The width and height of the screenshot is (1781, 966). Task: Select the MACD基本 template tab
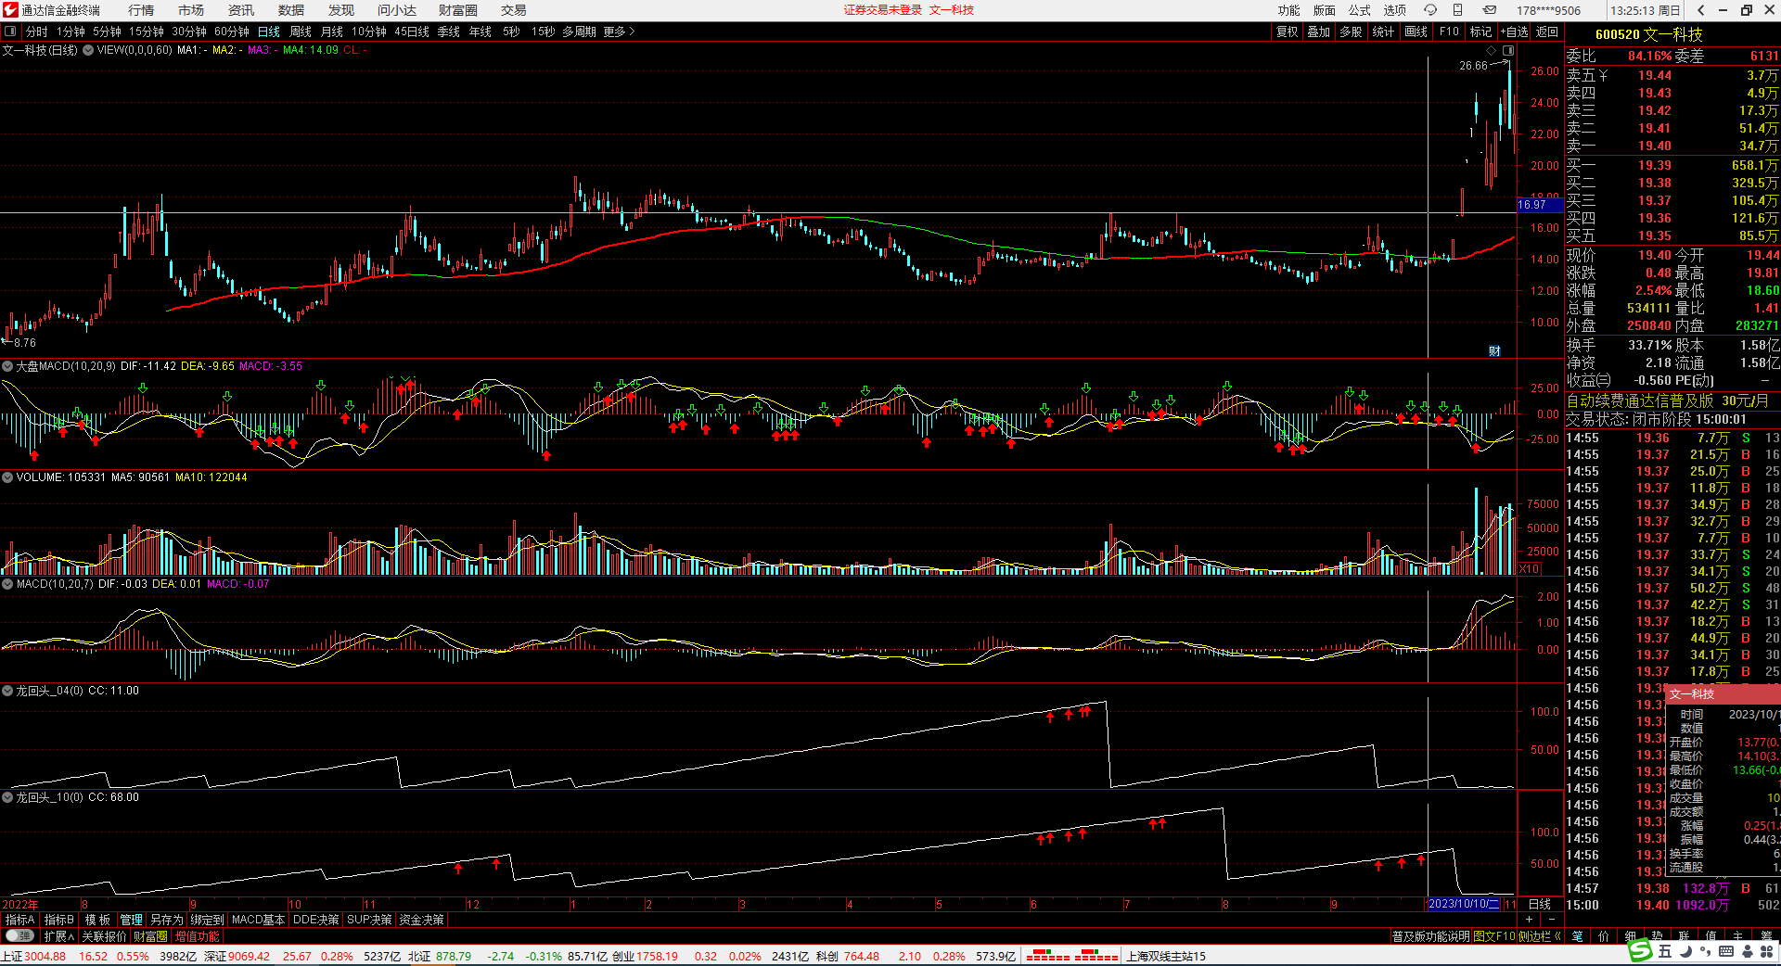point(259,920)
